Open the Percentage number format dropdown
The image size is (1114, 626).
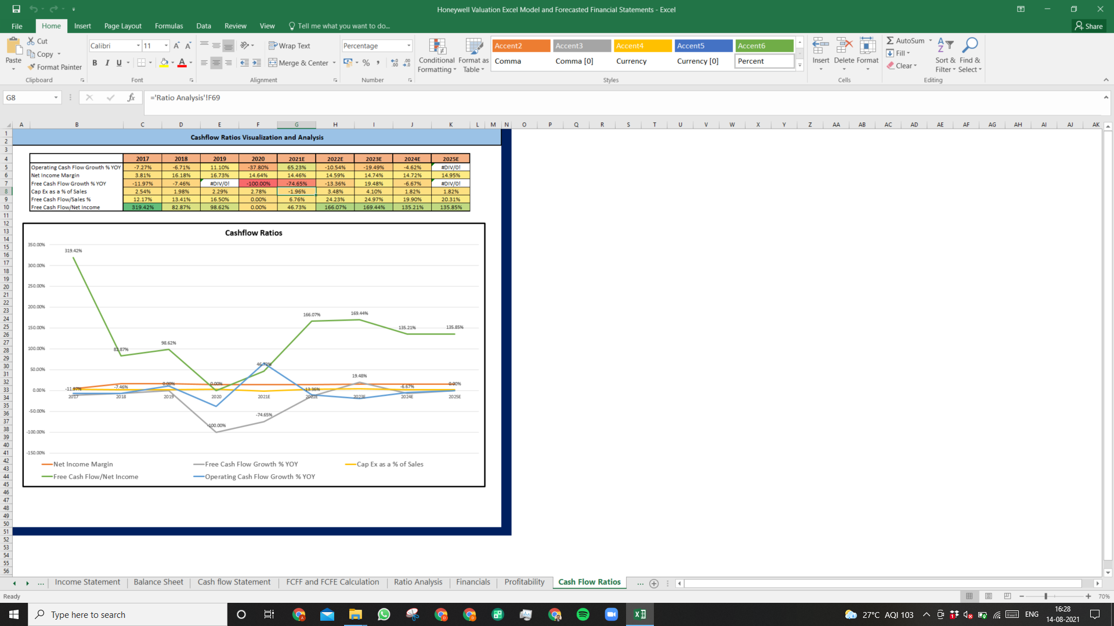click(408, 46)
